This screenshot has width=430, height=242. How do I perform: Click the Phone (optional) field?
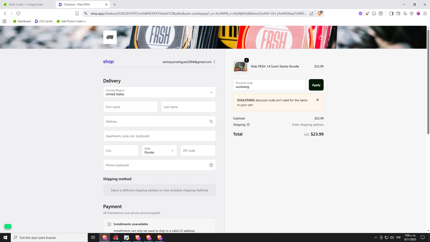(159, 165)
